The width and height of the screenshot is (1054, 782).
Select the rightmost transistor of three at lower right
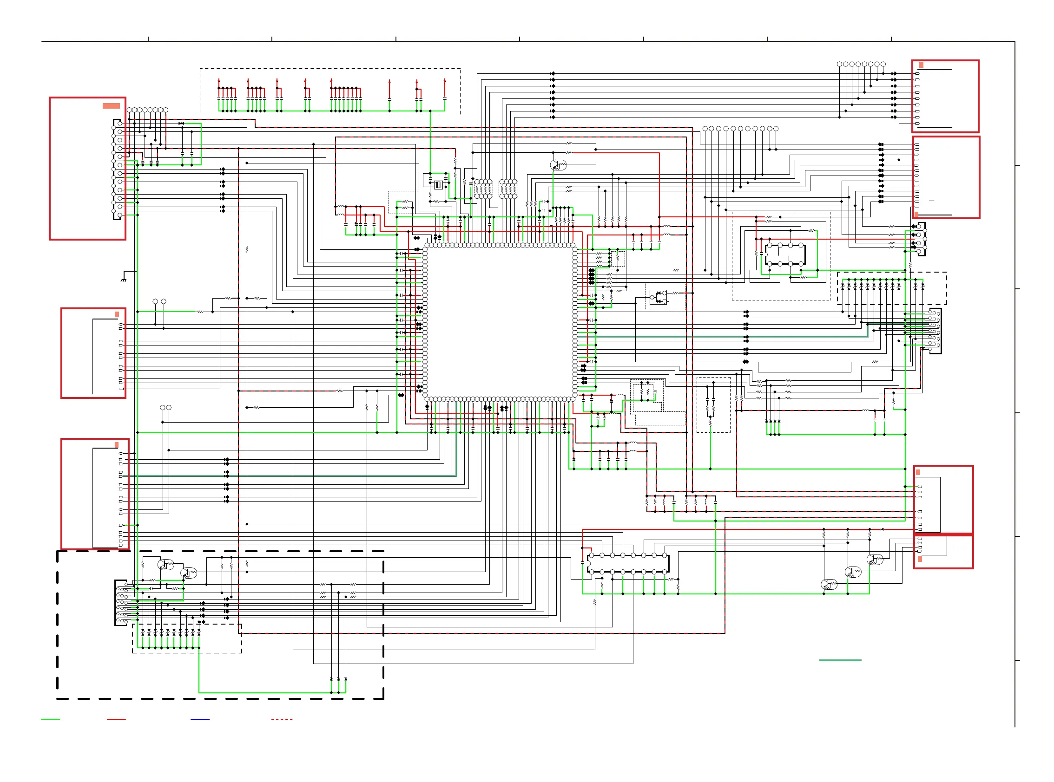[x=875, y=560]
